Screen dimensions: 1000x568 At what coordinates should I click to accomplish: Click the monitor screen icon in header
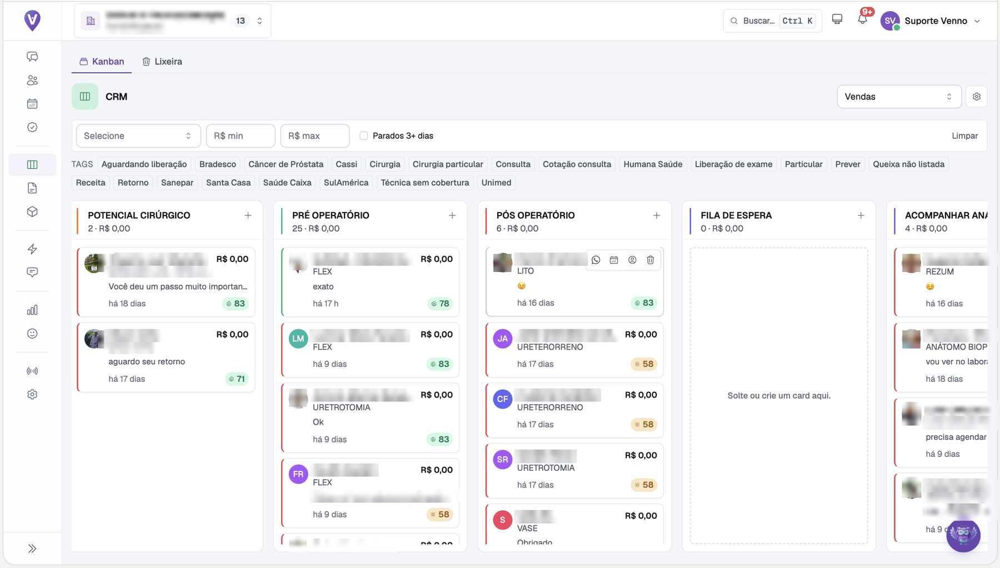click(837, 20)
